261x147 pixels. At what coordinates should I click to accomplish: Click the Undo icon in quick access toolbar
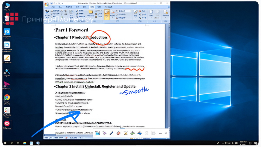55,3
